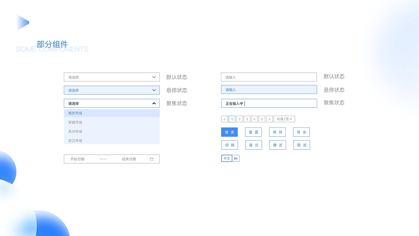The height and width of the screenshot is (236, 419).
Task: Select 安徽市场 from the dropdown list
Action: pos(112,122)
